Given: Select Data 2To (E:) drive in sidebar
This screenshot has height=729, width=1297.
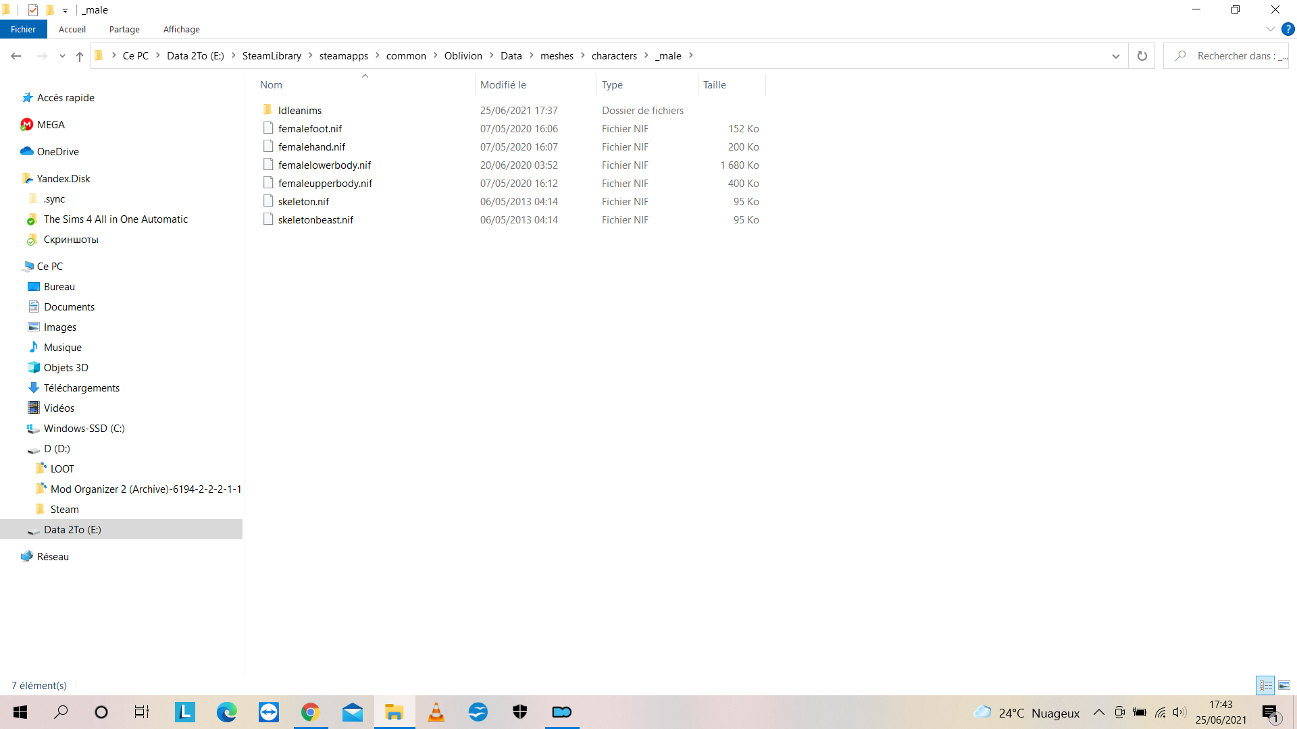Looking at the screenshot, I should pyautogui.click(x=72, y=530).
